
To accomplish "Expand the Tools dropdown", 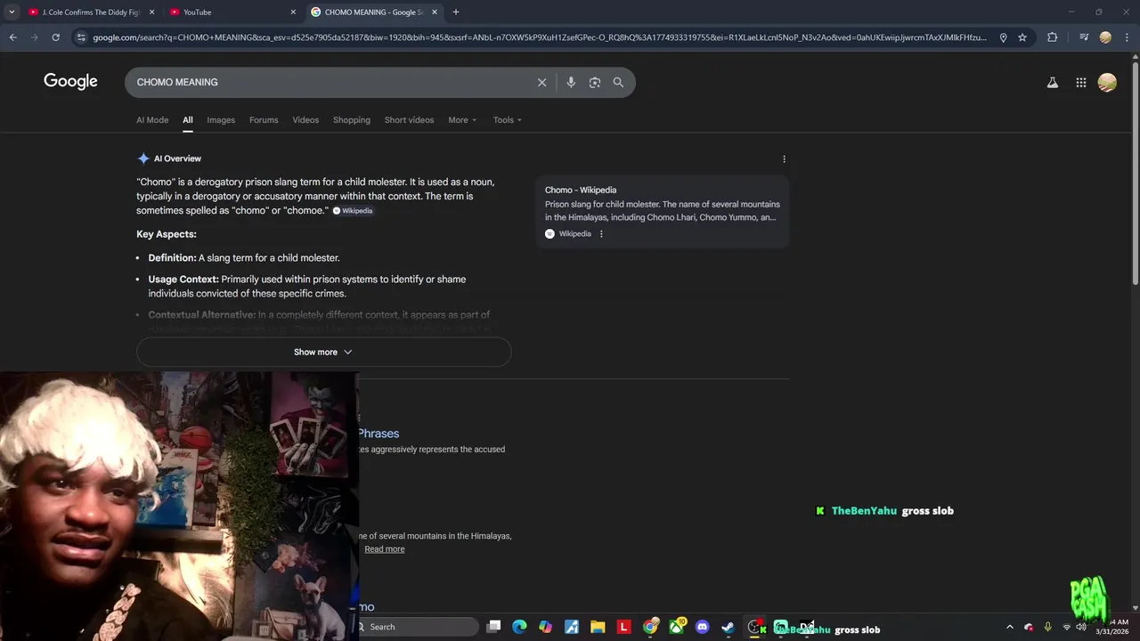I will pyautogui.click(x=508, y=120).
